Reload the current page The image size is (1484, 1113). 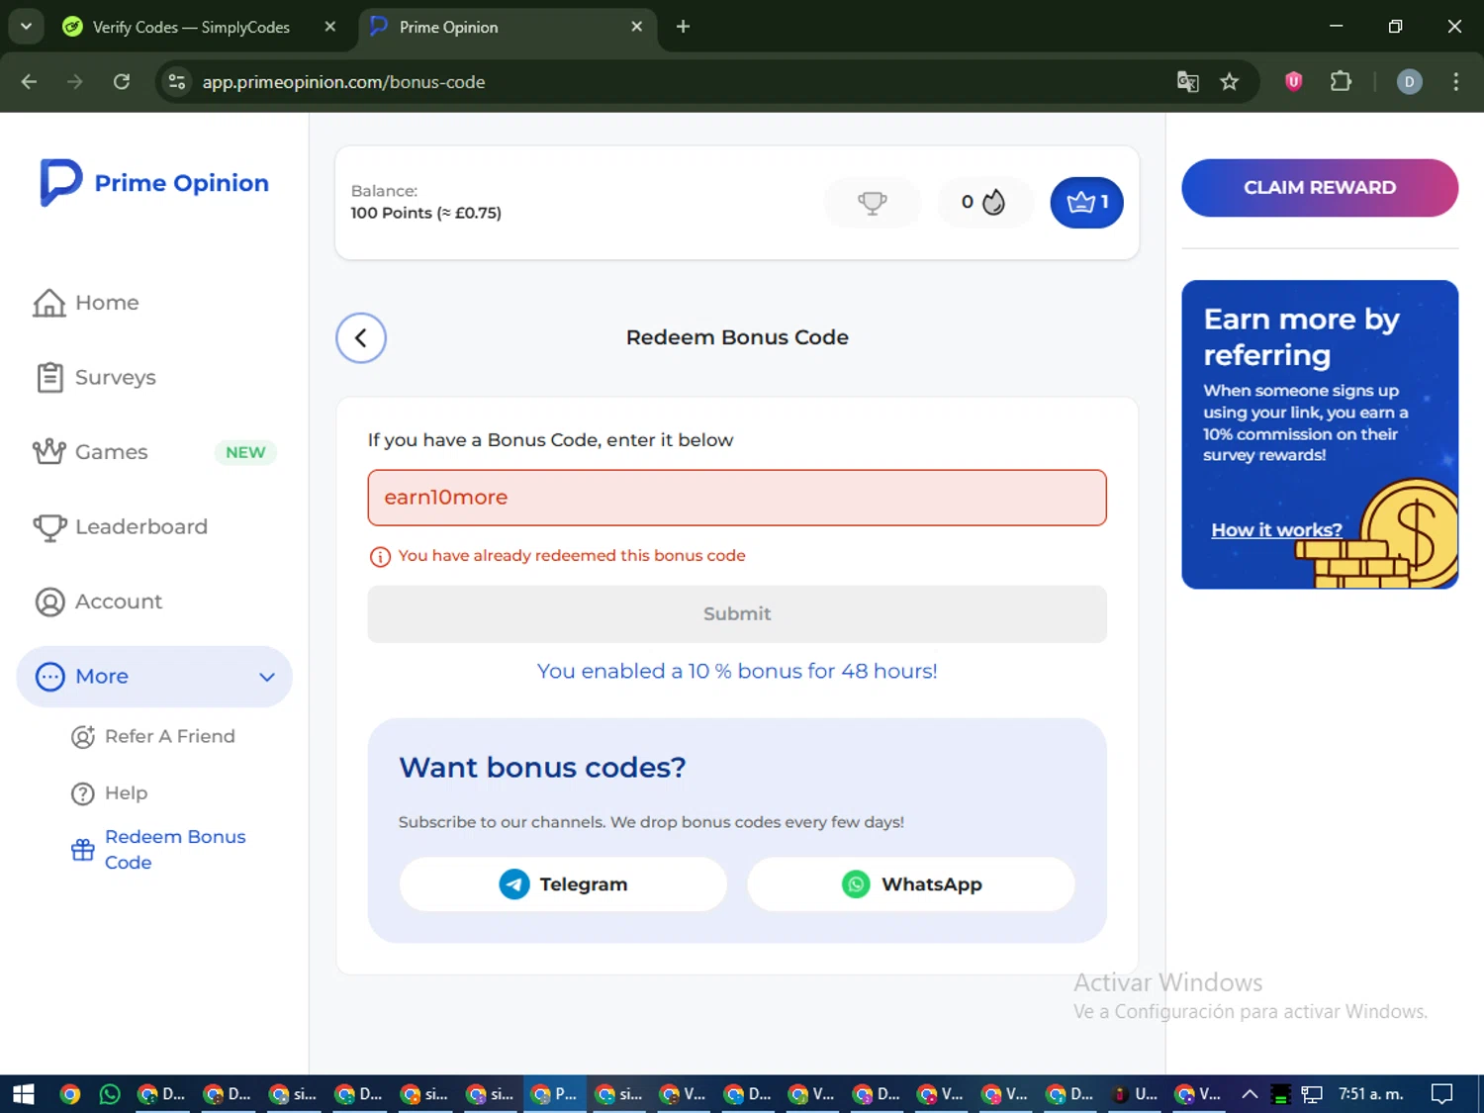(122, 82)
